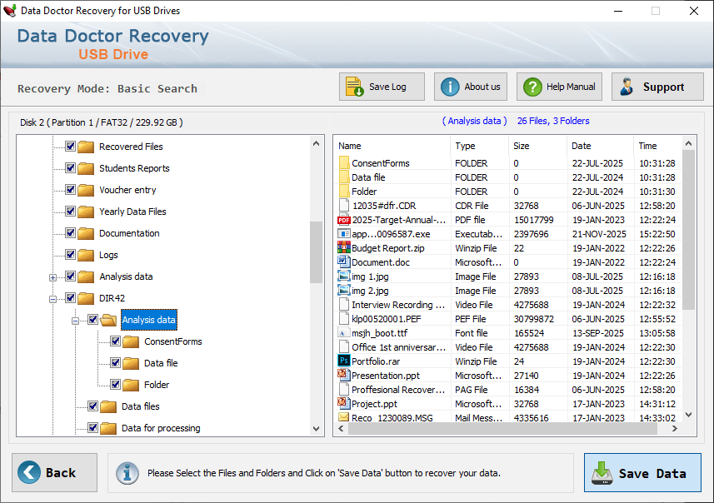Select the Data file row in file list
Screen dimensions: 714x503
click(x=509, y=177)
